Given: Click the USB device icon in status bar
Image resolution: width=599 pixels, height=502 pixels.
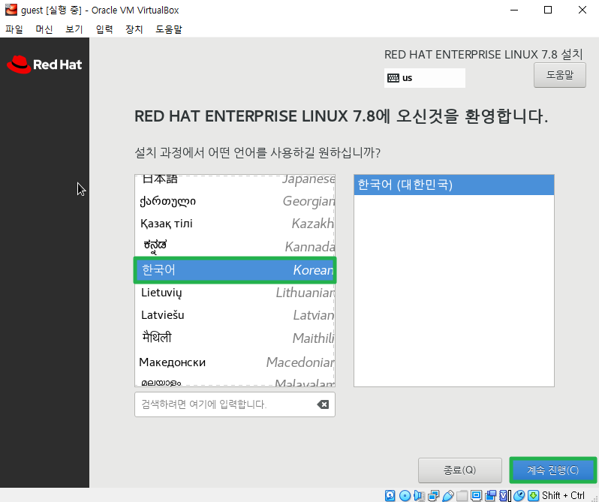Looking at the screenshot, I should (x=448, y=495).
